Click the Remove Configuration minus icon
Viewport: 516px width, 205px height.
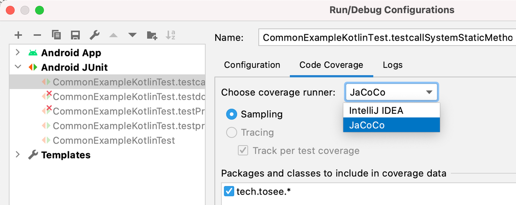[x=37, y=35]
